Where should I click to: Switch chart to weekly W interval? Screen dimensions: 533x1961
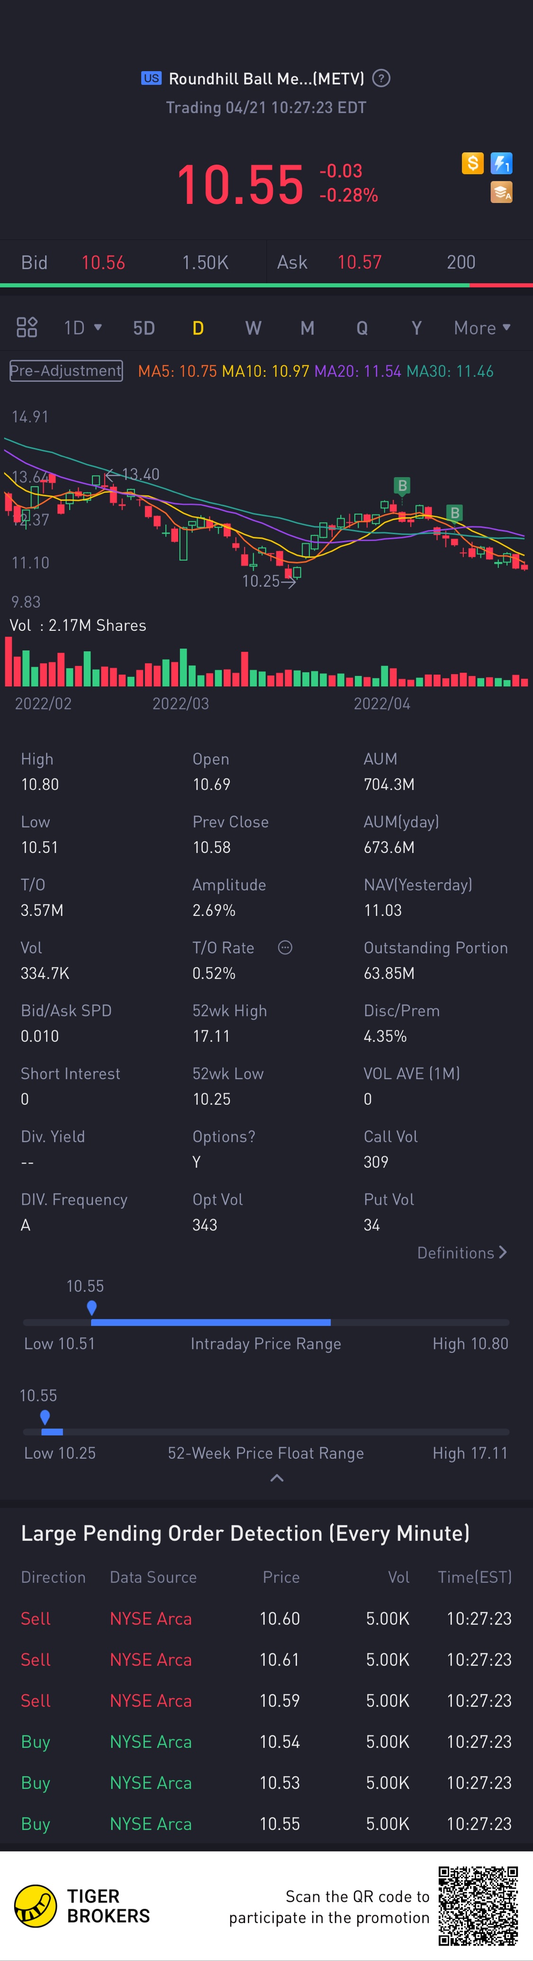253,328
